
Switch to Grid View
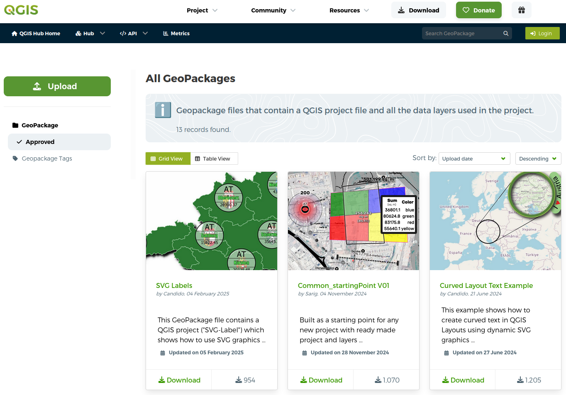(168, 158)
